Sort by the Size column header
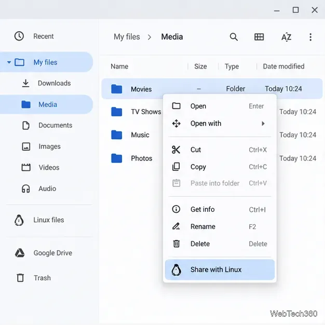This screenshot has width=325, height=325. pyautogui.click(x=200, y=66)
